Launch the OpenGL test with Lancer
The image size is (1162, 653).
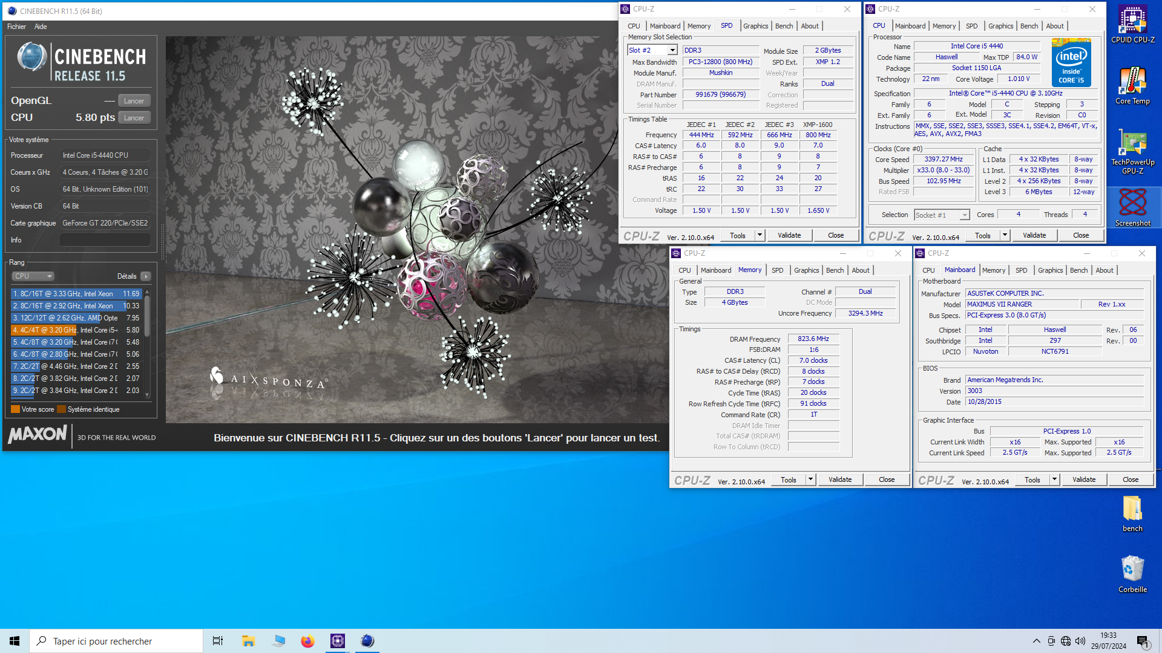point(134,101)
